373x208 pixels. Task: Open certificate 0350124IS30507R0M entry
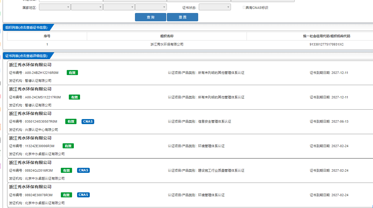(190, 121)
